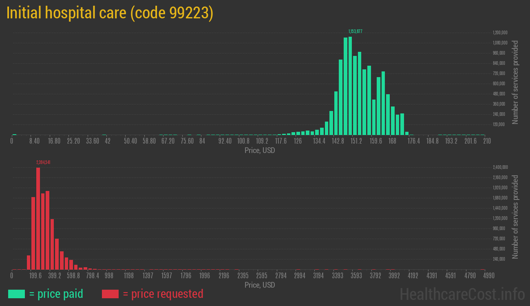
Task: Click the '= price paid' legend label
Action: click(56, 294)
